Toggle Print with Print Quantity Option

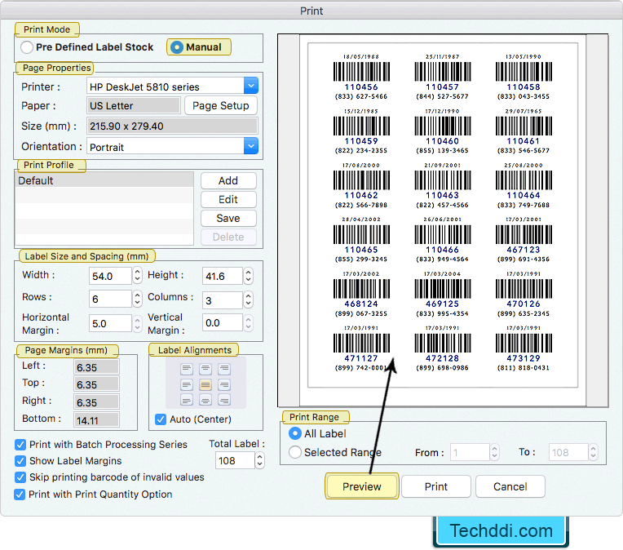click(x=19, y=495)
